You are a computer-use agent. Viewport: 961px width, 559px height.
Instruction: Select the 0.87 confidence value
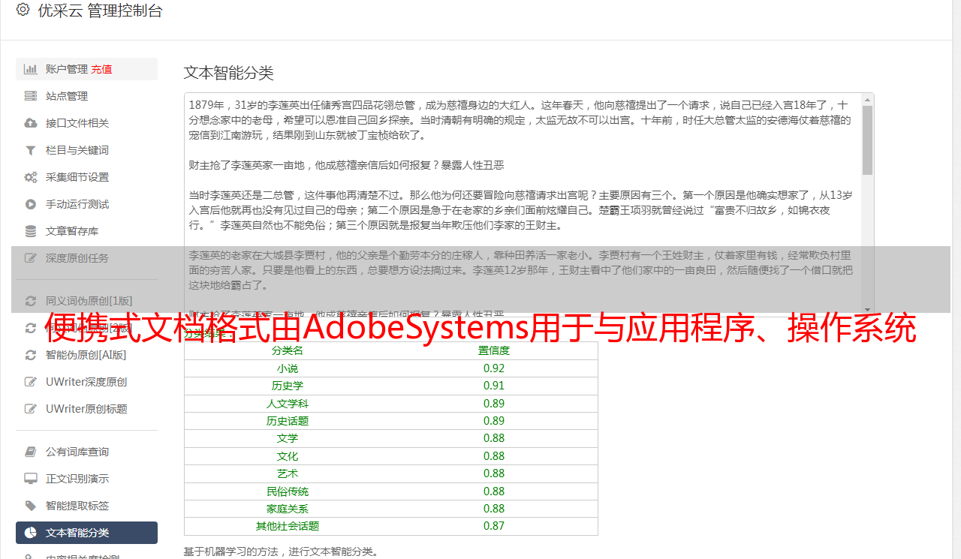point(494,526)
